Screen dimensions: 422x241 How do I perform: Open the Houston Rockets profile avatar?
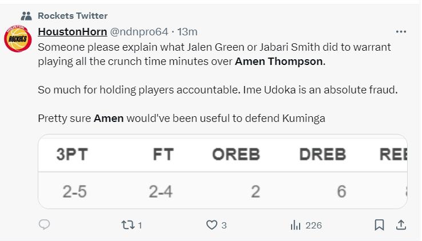pos(18,40)
